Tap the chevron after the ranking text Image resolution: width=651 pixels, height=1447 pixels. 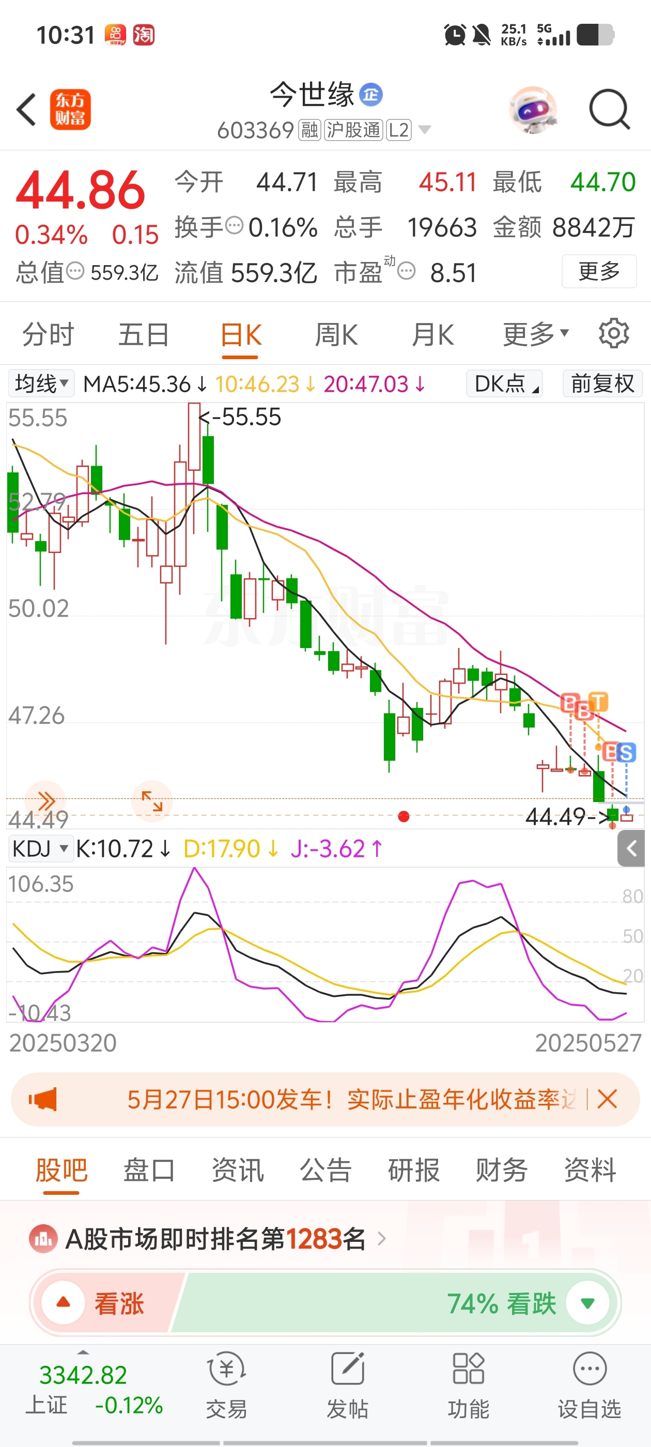382,1238
